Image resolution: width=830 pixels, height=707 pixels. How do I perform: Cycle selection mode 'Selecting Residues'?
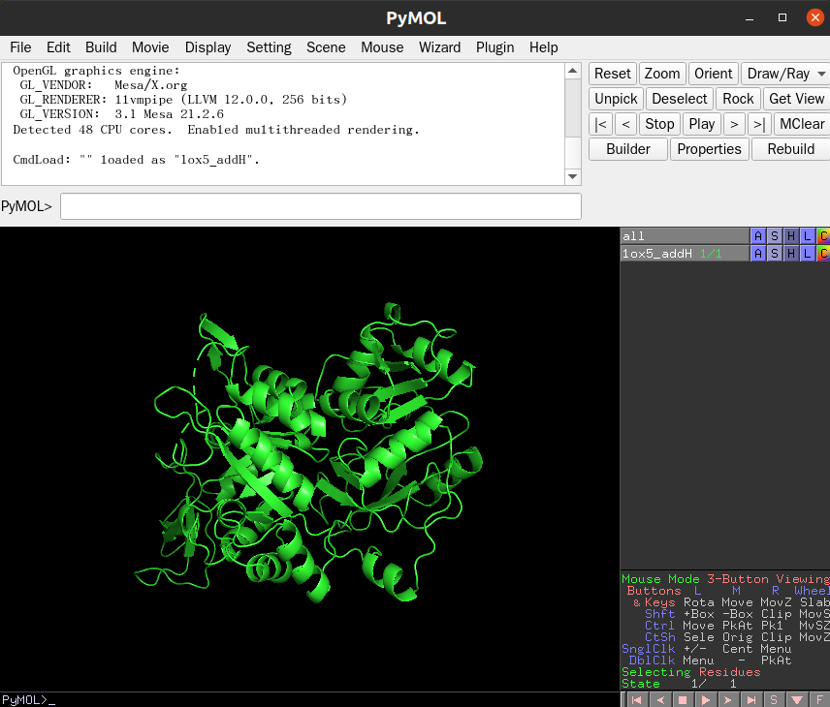click(690, 672)
